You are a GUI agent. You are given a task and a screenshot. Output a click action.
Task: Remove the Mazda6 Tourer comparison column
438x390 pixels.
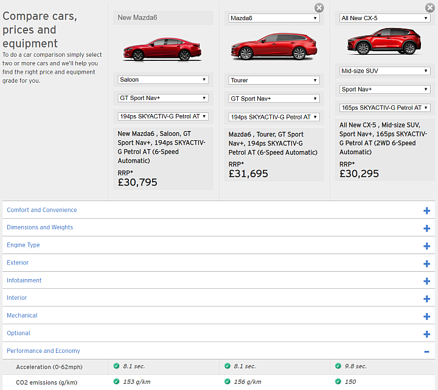click(319, 7)
